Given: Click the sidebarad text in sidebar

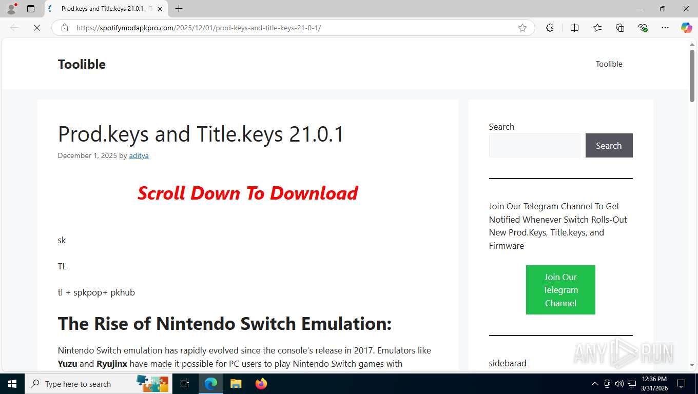Looking at the screenshot, I should [507, 363].
